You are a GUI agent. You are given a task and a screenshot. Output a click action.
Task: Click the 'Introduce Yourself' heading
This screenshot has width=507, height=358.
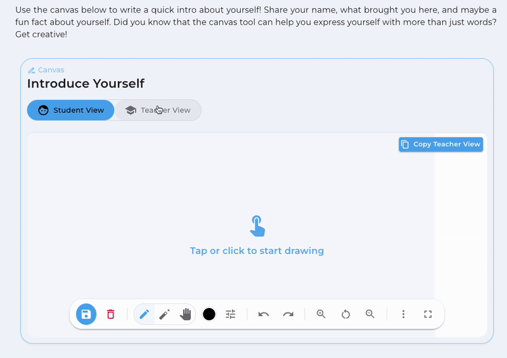pos(86,84)
